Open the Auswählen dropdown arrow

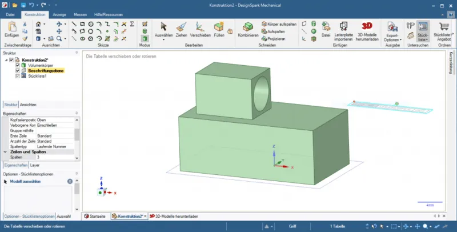click(163, 39)
